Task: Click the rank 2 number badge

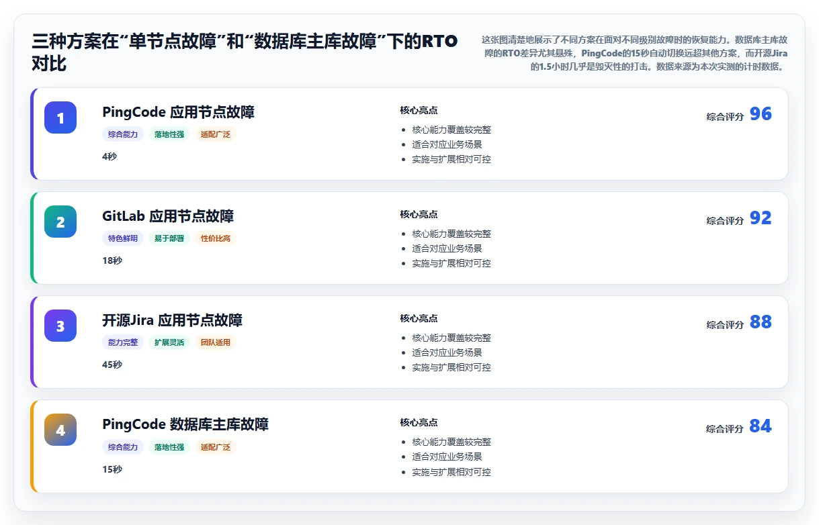Action: tap(60, 222)
